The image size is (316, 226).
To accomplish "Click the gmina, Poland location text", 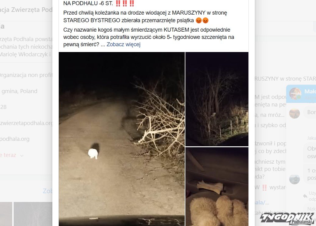I will 19,91.
